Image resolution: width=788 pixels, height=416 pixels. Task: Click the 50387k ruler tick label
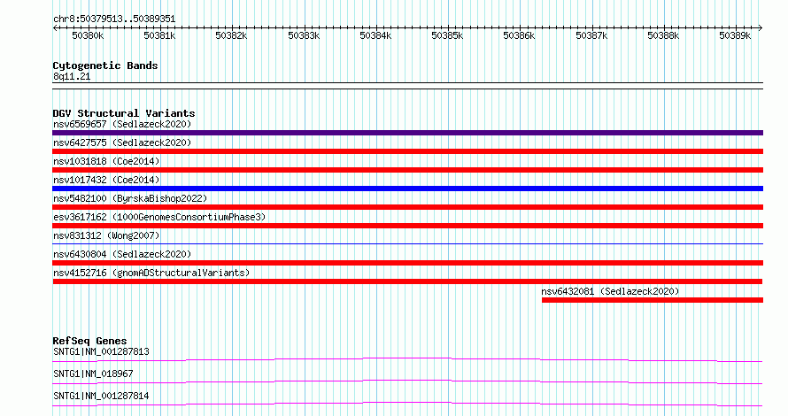pos(591,35)
